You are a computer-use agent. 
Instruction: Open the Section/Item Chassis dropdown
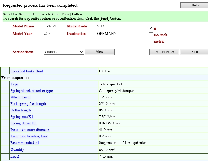pos(64,52)
